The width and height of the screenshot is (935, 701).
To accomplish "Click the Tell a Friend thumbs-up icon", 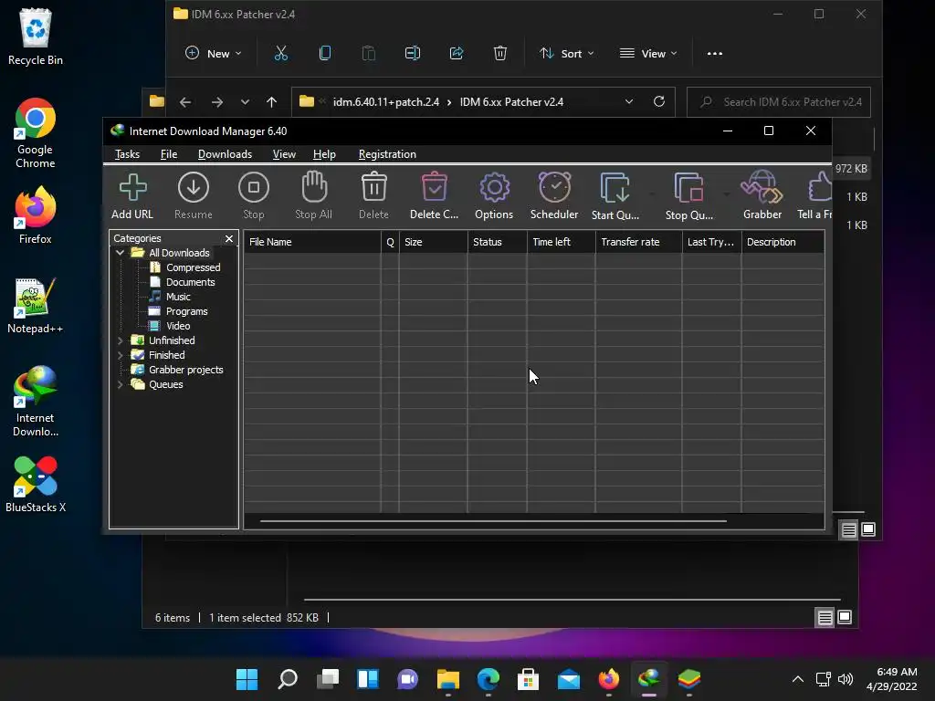I will pyautogui.click(x=820, y=186).
